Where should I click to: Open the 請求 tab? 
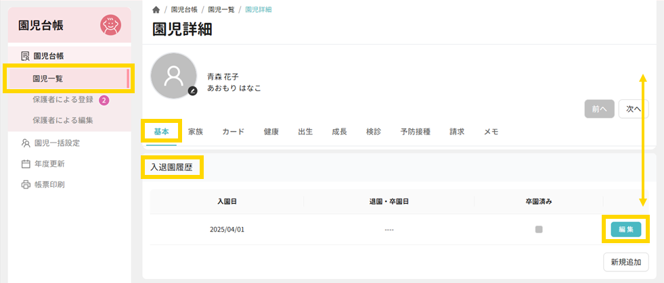pos(457,132)
